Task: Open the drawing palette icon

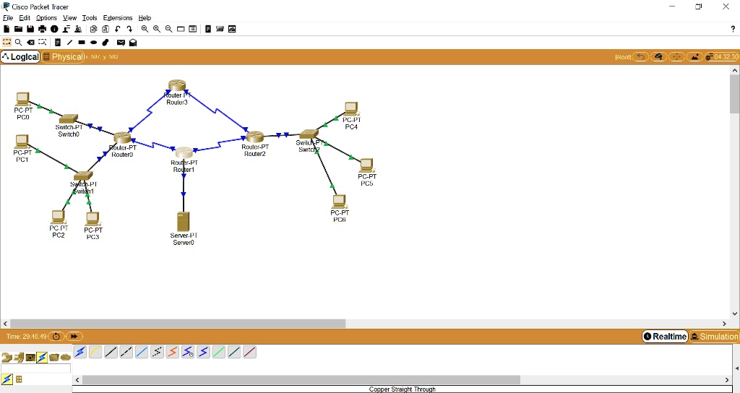Action: [x=181, y=29]
